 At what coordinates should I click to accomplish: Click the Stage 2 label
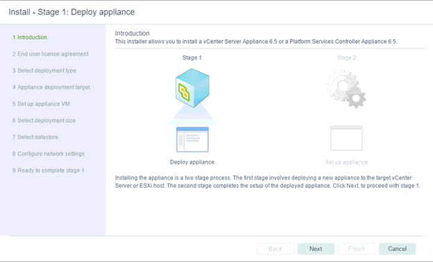click(x=346, y=58)
